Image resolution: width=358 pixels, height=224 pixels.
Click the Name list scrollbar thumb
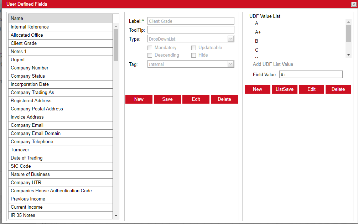[x=116, y=45]
